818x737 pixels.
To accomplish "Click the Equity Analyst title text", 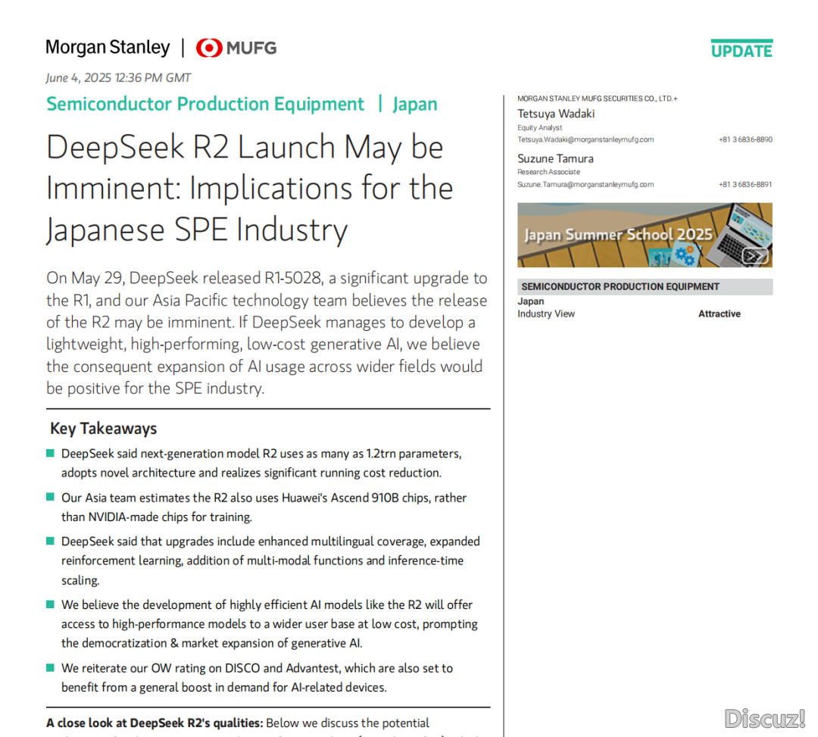I will point(539,127).
